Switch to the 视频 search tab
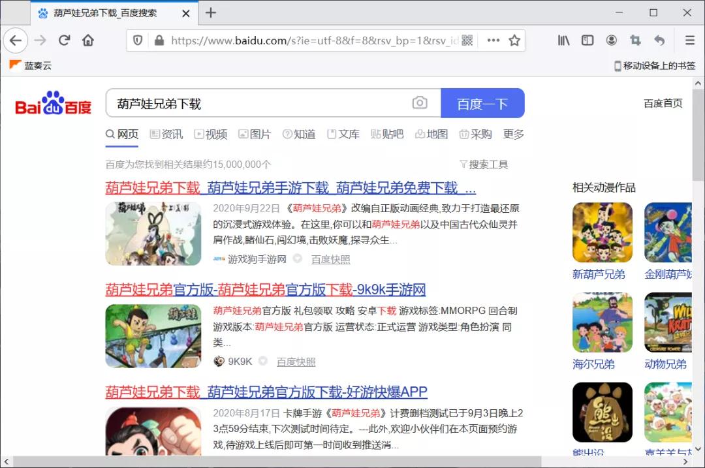This screenshot has height=468, width=705. (x=215, y=134)
